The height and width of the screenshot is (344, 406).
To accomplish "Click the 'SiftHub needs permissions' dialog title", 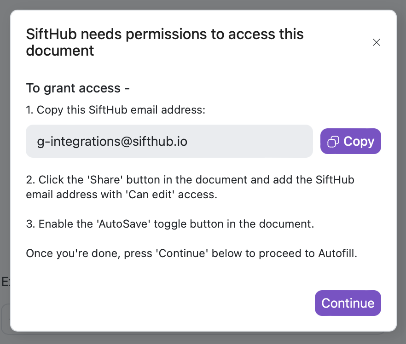I will [164, 42].
